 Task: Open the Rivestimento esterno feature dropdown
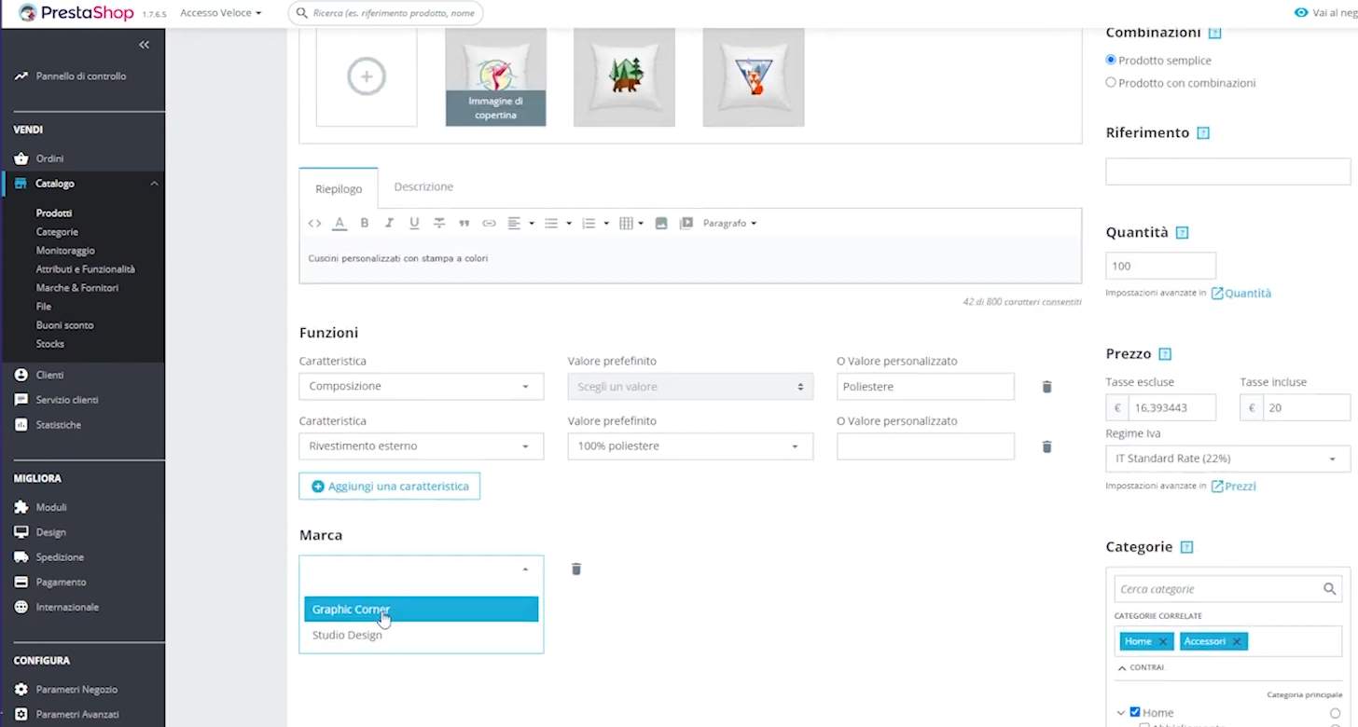pyautogui.click(x=421, y=446)
